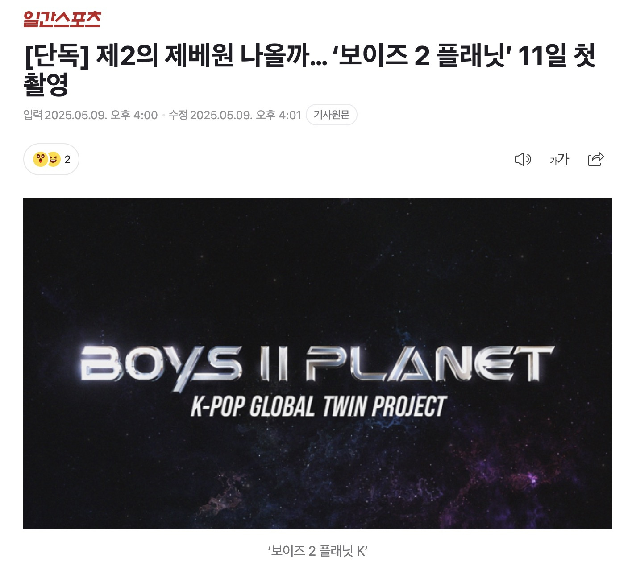Share the article using the share icon
This screenshot has width=632, height=570.
point(596,159)
